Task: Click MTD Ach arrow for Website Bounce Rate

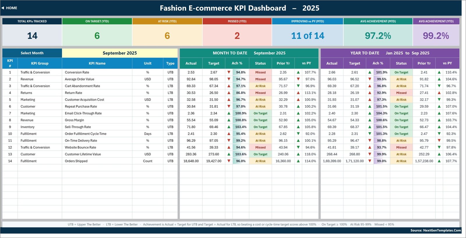Action: coord(229,148)
